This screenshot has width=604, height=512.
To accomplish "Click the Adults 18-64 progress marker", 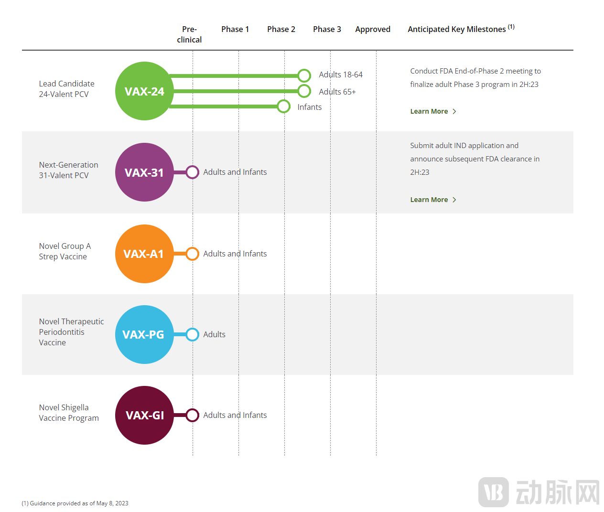I will (x=304, y=75).
